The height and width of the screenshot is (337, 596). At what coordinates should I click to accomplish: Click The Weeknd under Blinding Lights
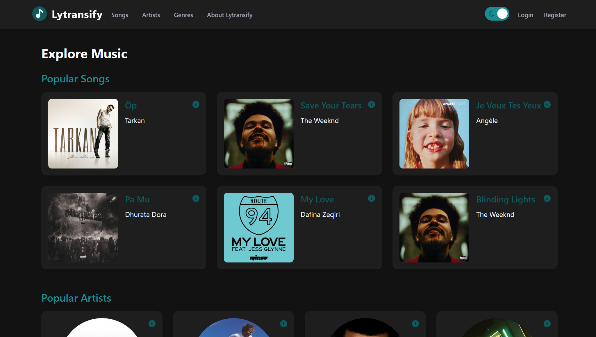click(x=495, y=215)
